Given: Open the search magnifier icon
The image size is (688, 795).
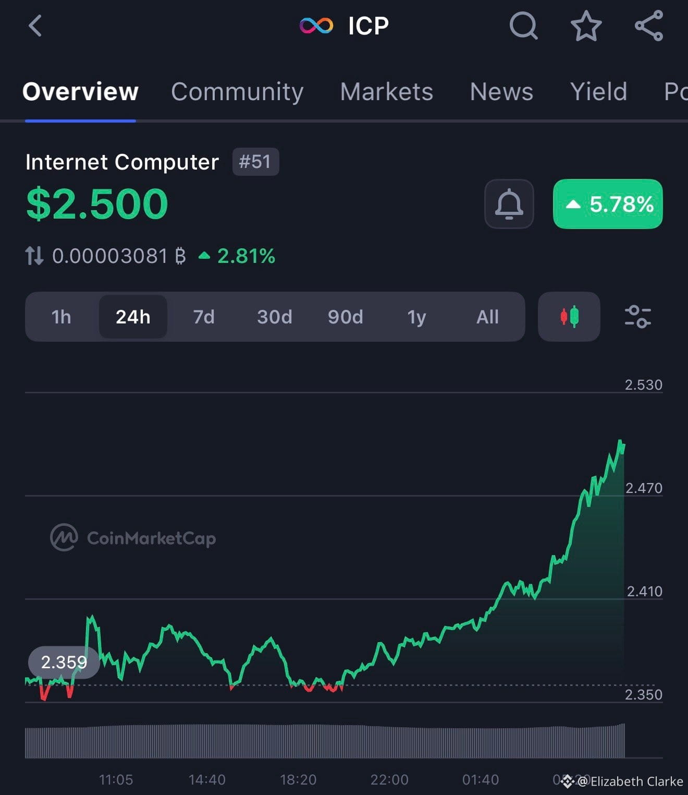Looking at the screenshot, I should pyautogui.click(x=523, y=26).
